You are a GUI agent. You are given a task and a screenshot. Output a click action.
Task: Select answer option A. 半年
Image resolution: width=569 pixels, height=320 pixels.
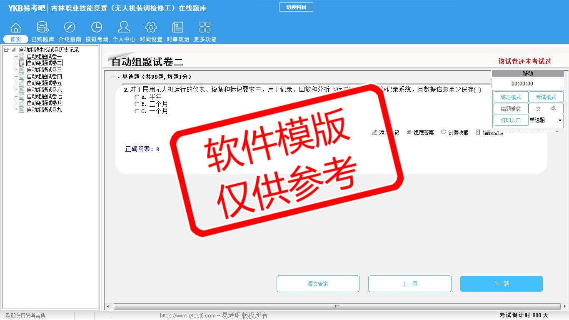(137, 97)
